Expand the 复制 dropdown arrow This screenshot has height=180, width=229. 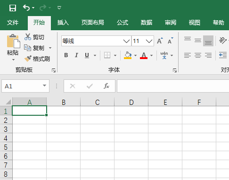click(x=50, y=48)
